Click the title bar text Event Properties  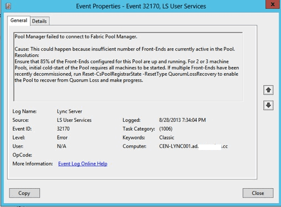[x=98, y=6]
